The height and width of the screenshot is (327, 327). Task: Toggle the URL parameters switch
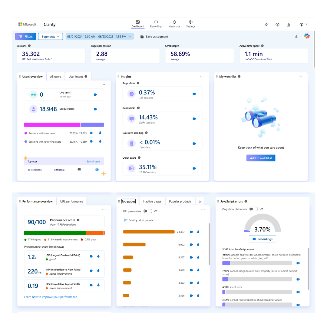click(147, 211)
